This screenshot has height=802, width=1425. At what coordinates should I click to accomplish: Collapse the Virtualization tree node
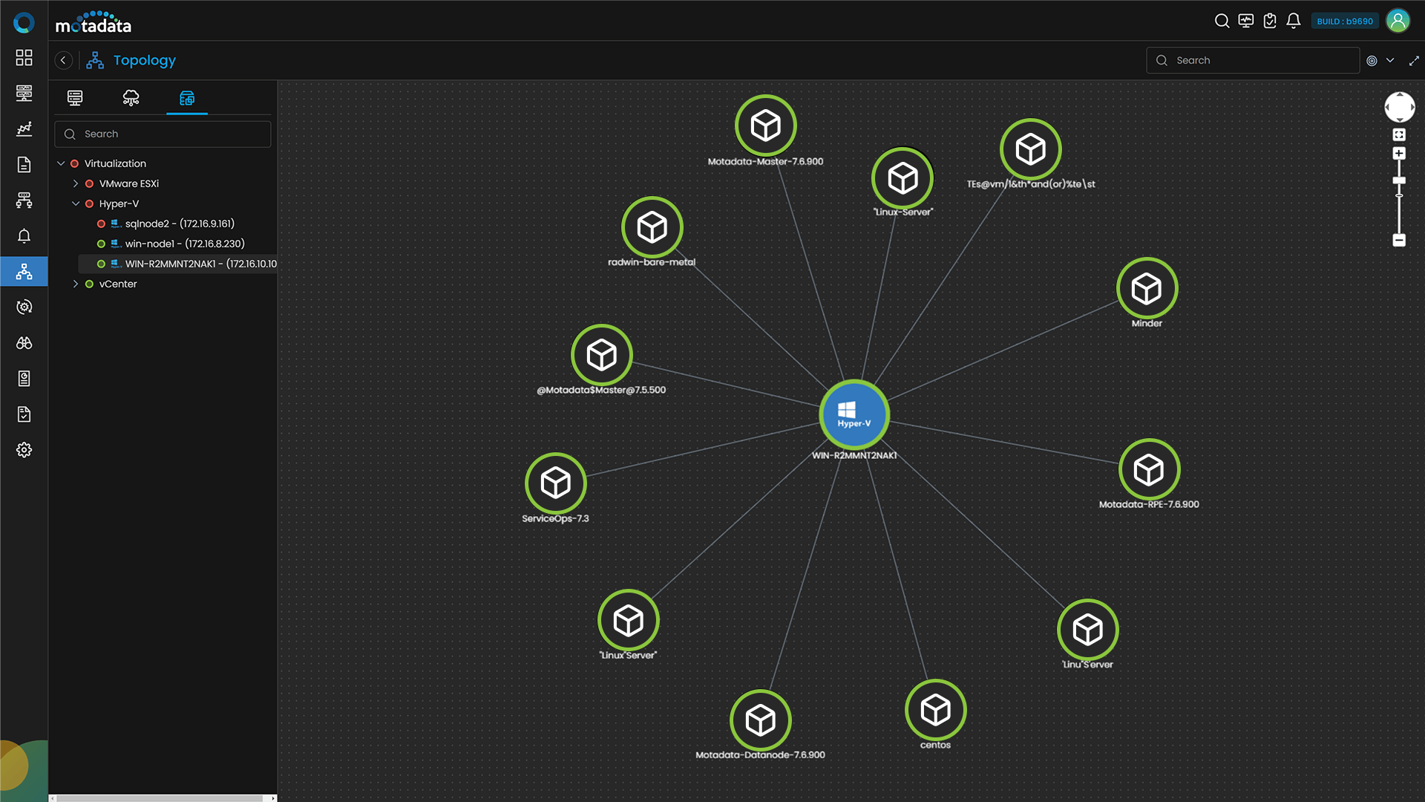click(x=61, y=163)
